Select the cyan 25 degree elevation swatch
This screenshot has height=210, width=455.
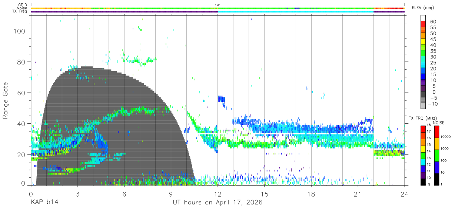[x=424, y=64]
